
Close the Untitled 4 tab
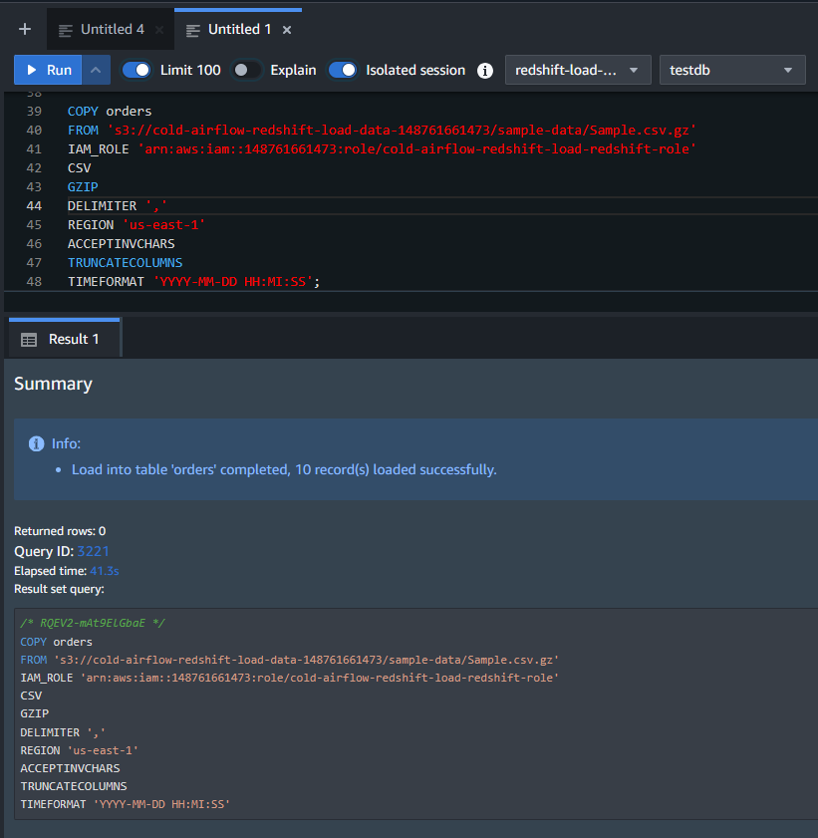(159, 30)
